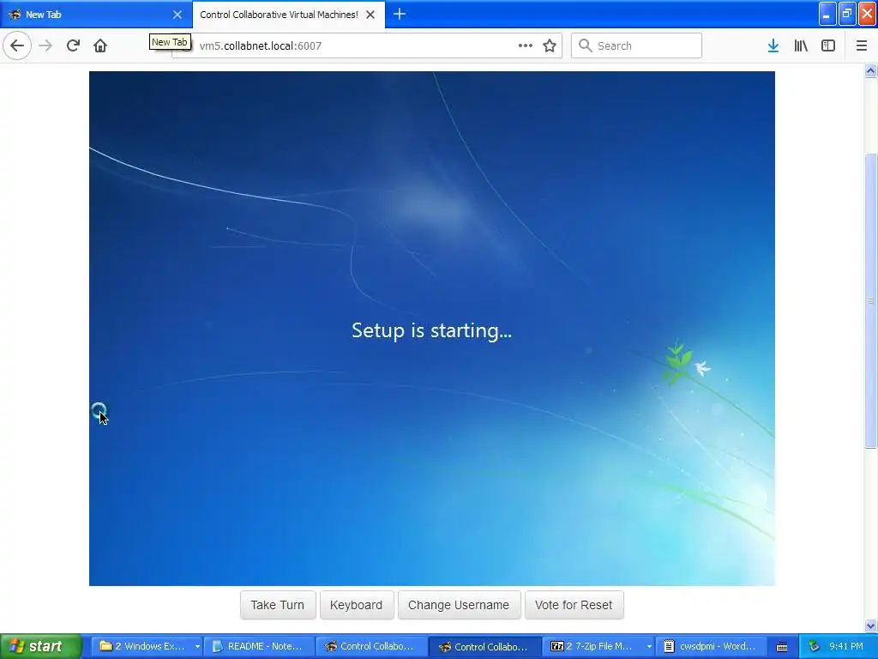Bookmark this page with the star
The width and height of the screenshot is (878, 659).
pyautogui.click(x=550, y=45)
